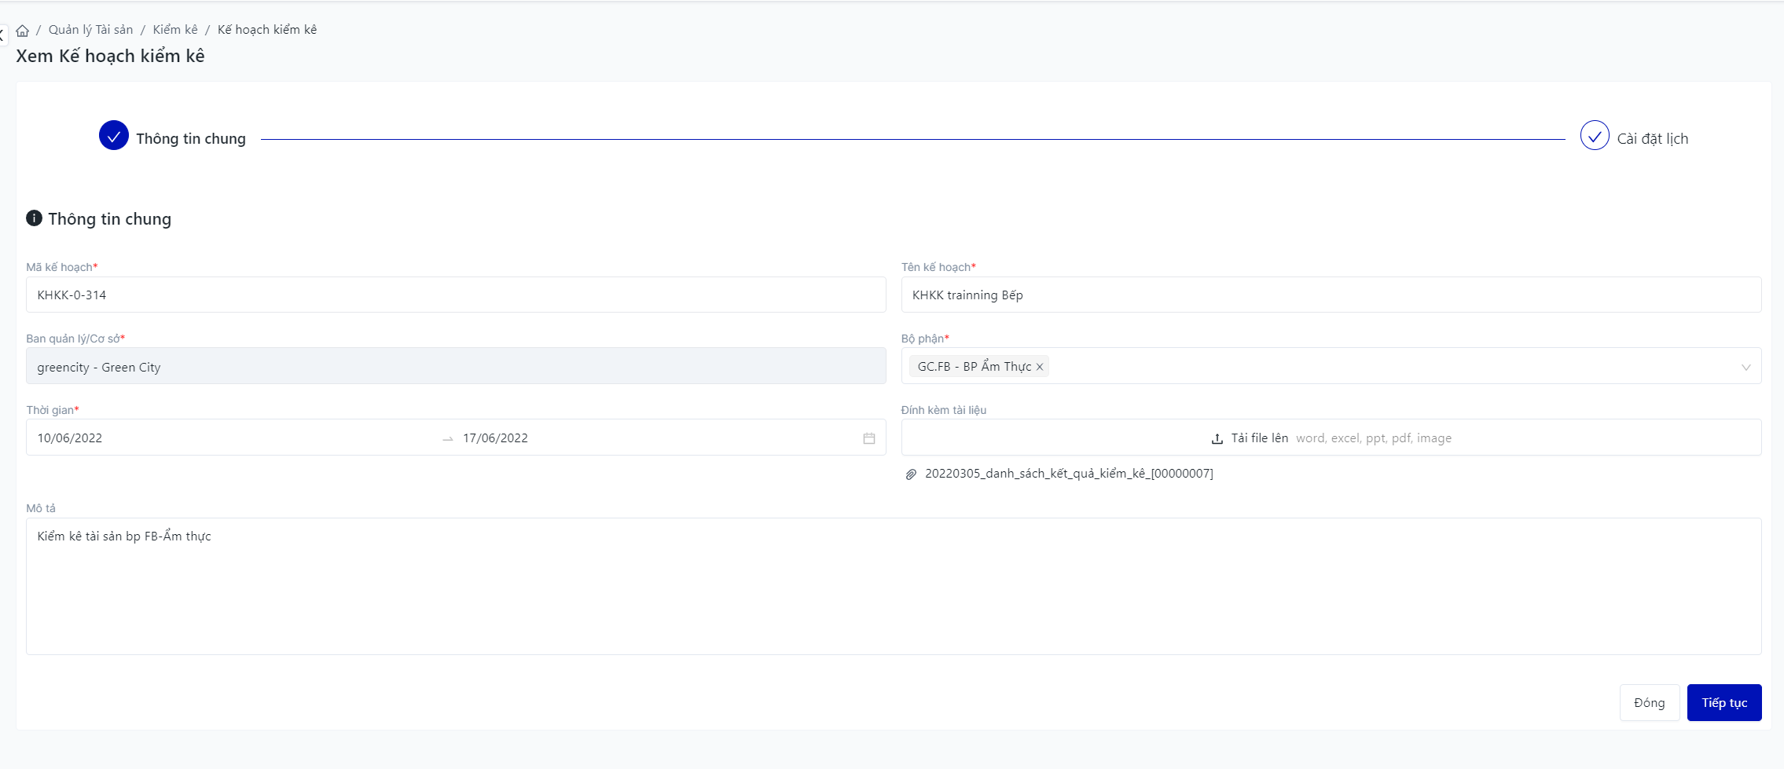The image size is (1784, 769).
Task: Open the Kiểm kê breadcrumb link
Action: point(175,30)
